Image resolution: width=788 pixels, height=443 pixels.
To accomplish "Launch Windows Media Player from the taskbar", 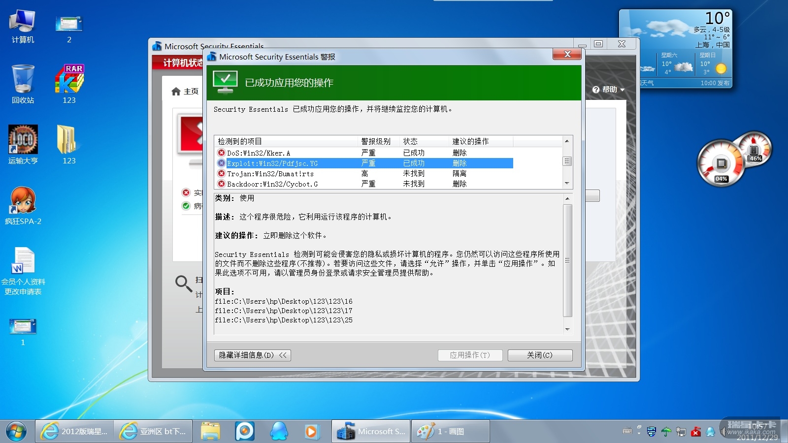I will coord(311,431).
